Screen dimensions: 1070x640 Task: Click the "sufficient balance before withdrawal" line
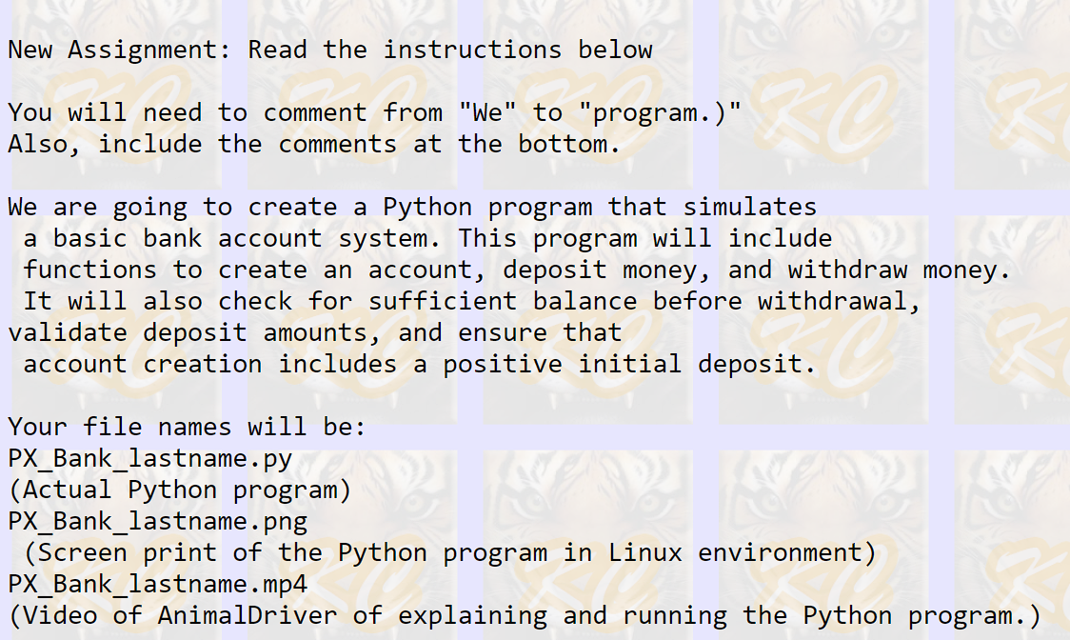(x=472, y=301)
